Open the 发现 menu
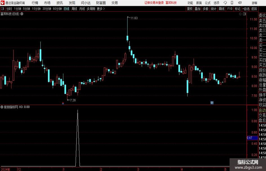 (72, 3)
